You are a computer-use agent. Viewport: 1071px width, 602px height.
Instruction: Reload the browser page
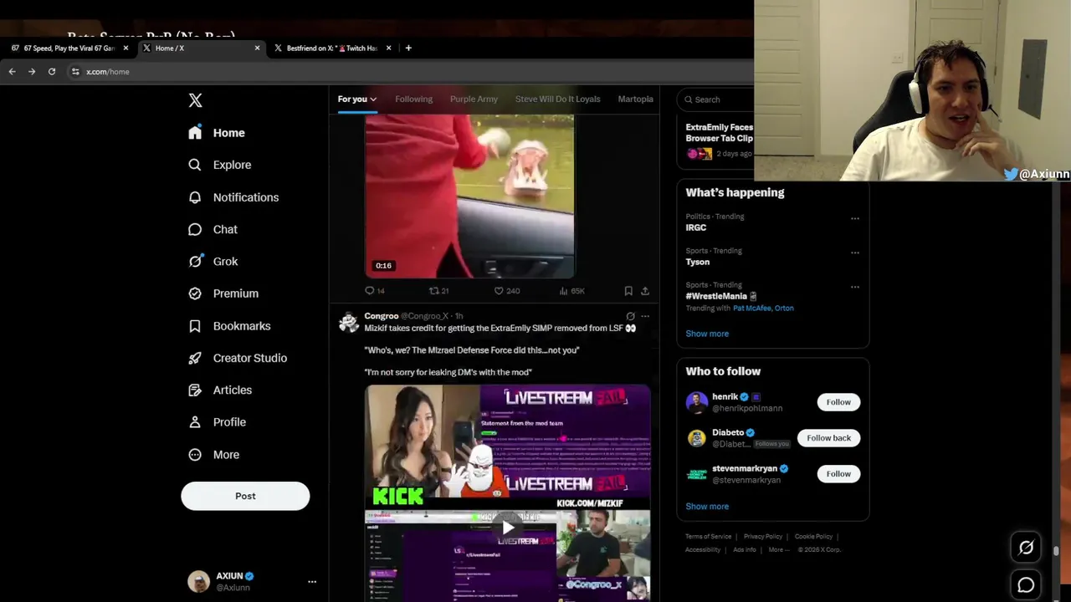click(52, 72)
